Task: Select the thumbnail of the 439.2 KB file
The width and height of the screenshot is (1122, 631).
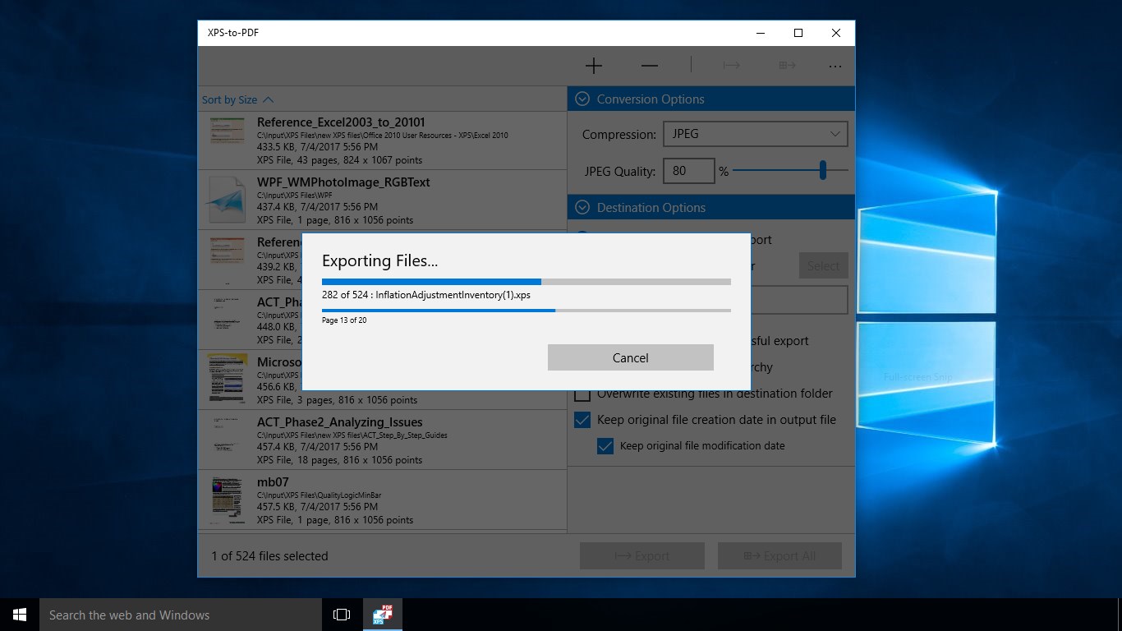Action: pos(227,260)
